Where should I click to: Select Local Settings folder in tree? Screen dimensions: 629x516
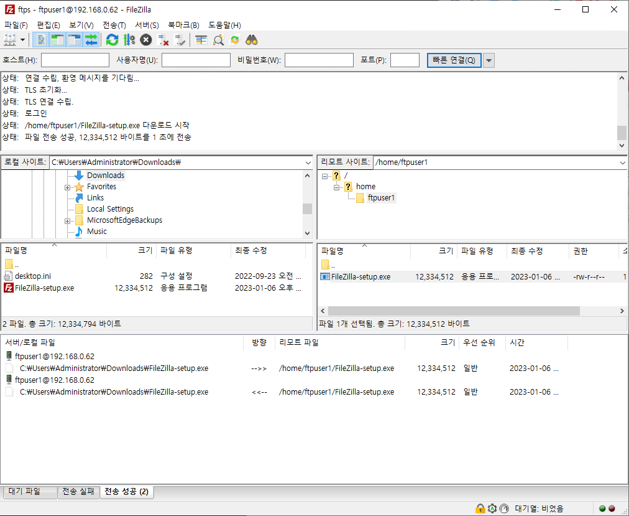[110, 209]
